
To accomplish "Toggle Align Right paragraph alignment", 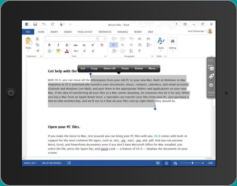I will pos(131,45).
